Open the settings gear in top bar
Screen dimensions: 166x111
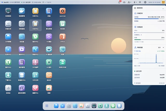[140, 2]
